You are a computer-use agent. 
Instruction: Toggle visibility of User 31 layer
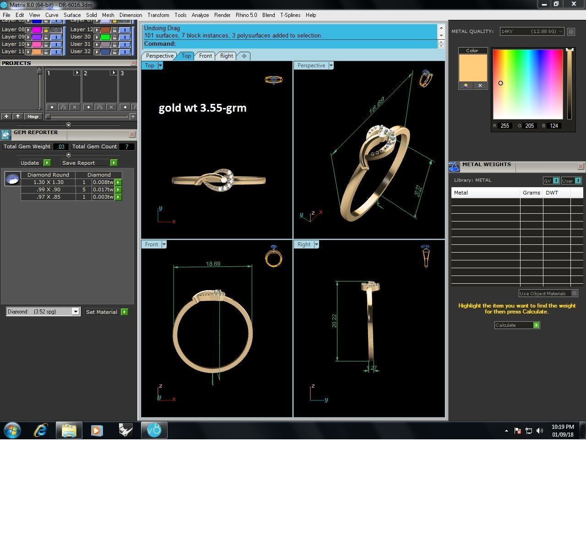click(125, 44)
